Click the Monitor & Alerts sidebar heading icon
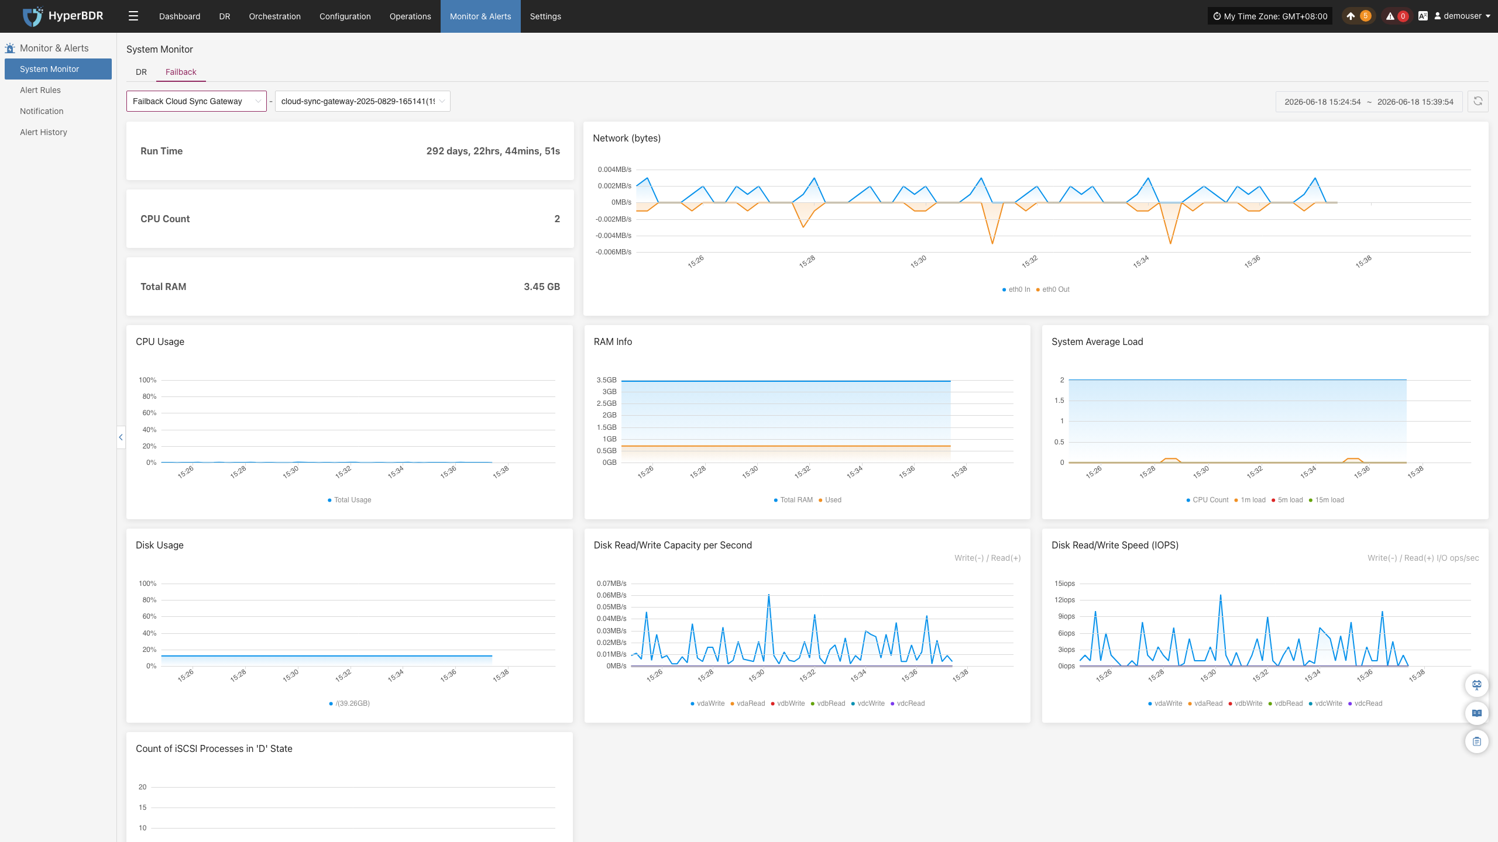This screenshot has height=842, width=1498. pos(10,48)
